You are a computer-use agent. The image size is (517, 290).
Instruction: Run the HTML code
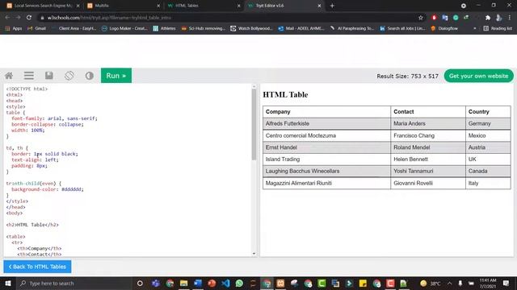click(116, 76)
